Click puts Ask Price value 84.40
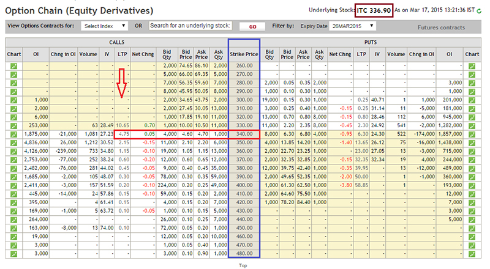Image resolution: width=490 pixels, height=269 pixels. [x=303, y=202]
